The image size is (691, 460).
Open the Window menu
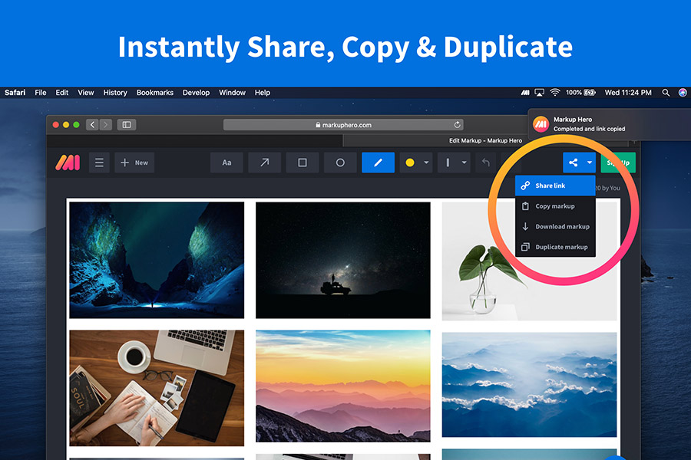[x=232, y=93]
